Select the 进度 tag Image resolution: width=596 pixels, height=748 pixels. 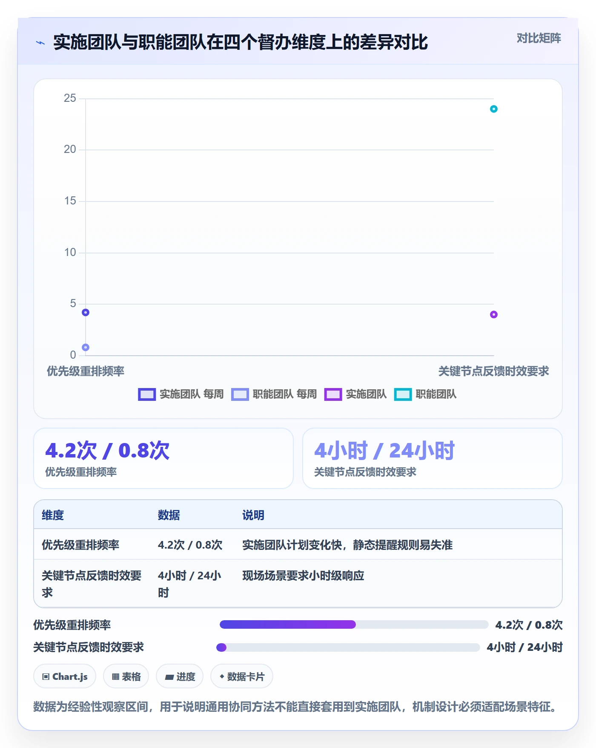(180, 676)
